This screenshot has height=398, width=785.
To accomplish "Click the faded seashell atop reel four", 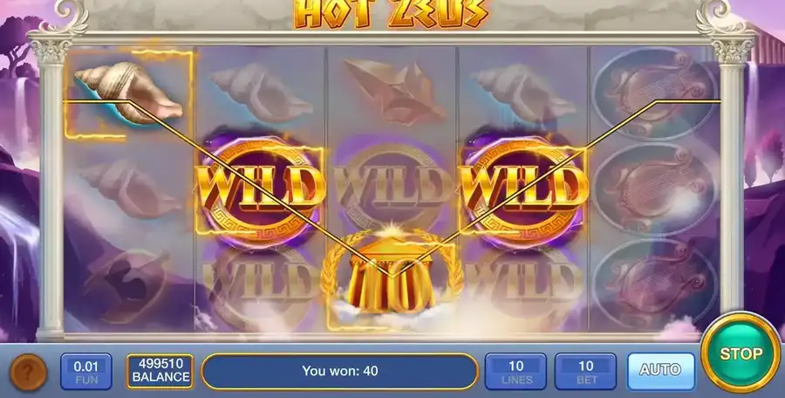I will pyautogui.click(x=522, y=93).
